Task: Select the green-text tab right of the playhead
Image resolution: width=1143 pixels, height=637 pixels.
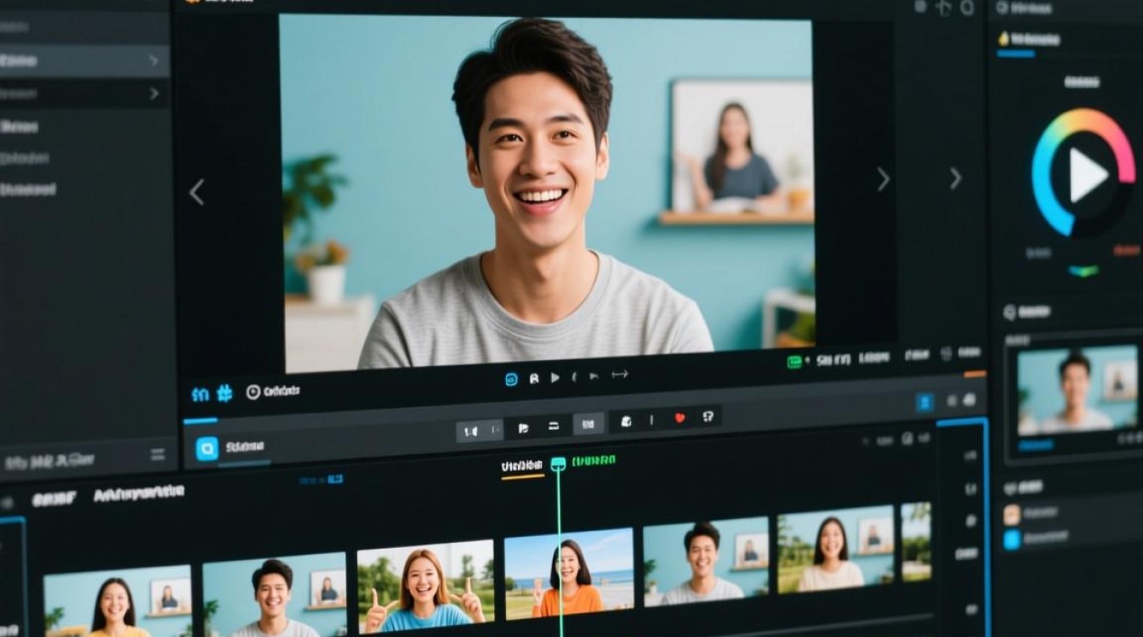Action: point(594,461)
